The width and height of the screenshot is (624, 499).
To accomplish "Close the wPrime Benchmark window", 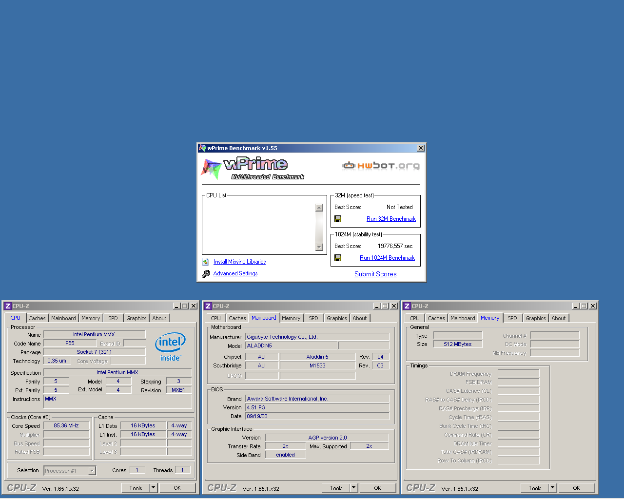I will 421,148.
